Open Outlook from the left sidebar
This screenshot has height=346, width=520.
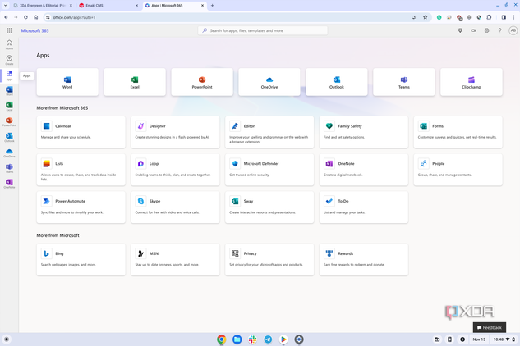[9, 138]
